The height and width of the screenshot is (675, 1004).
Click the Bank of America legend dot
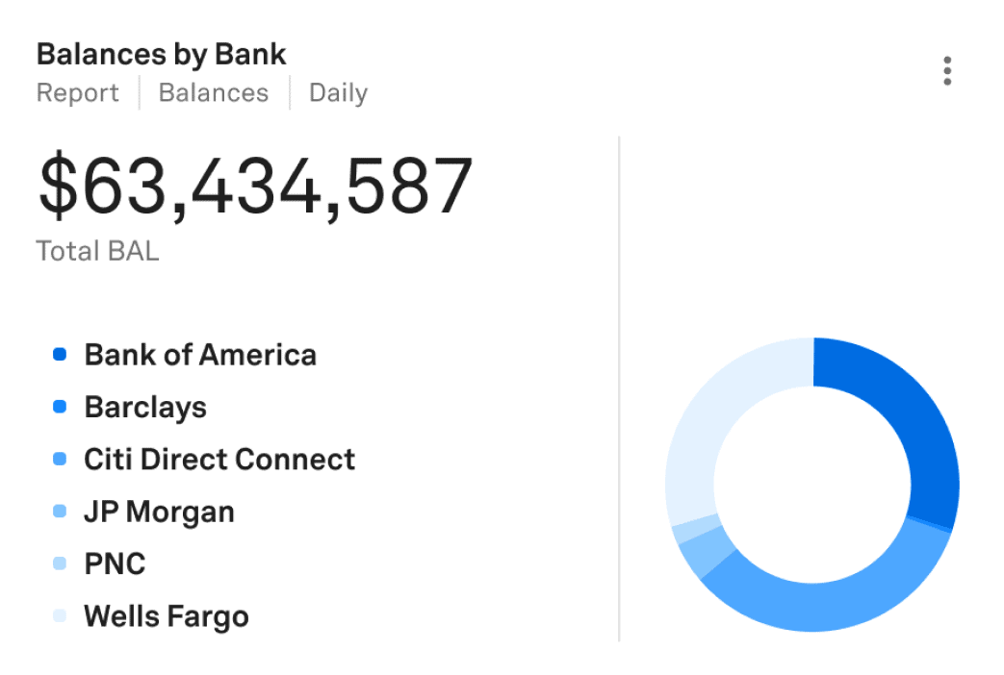60,355
